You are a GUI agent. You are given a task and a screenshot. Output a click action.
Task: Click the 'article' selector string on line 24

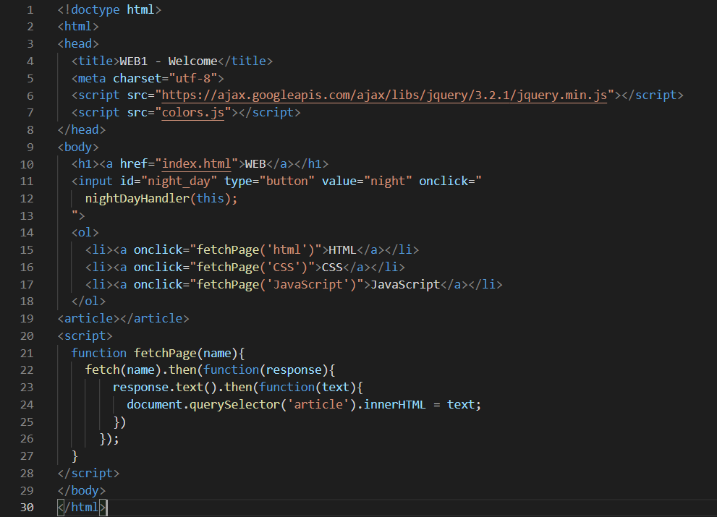coord(318,404)
